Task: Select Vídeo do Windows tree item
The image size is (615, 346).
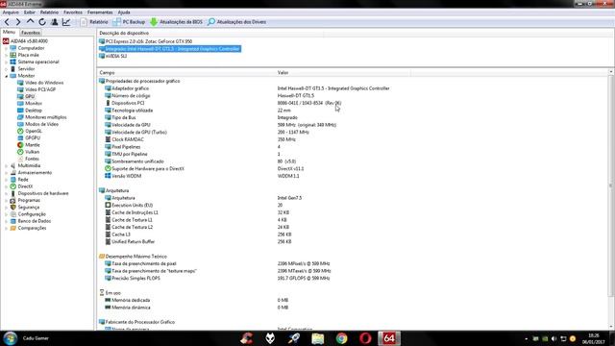Action: tap(40, 83)
